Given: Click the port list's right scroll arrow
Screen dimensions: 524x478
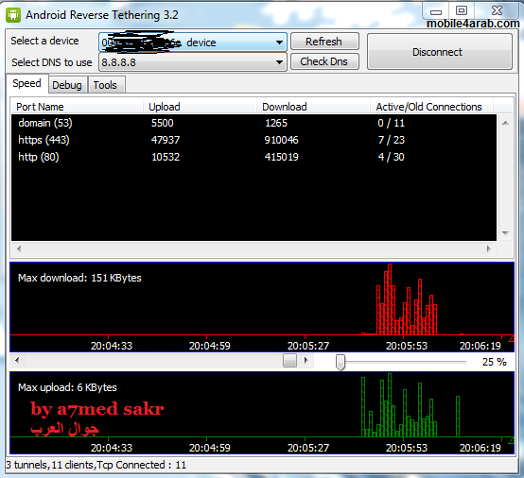Looking at the screenshot, I should click(x=489, y=248).
